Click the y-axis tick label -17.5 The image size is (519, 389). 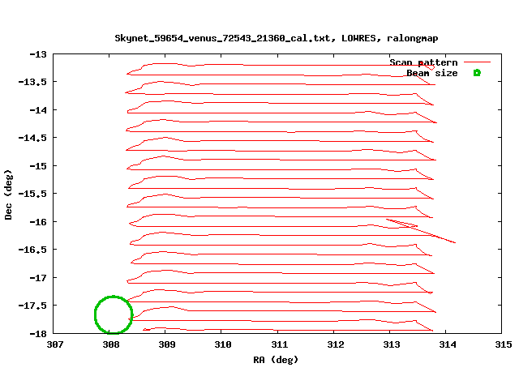[x=32, y=306]
